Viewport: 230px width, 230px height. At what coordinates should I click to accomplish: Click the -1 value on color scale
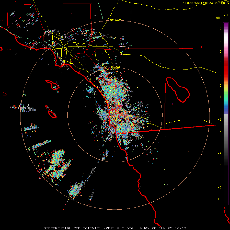point(220,120)
